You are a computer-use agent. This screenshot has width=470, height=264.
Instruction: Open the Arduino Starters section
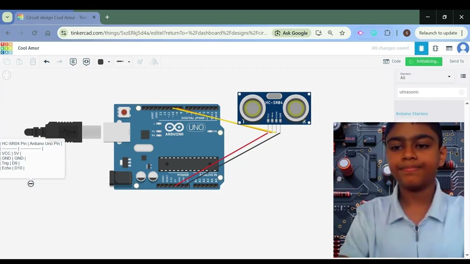pyautogui.click(x=412, y=114)
